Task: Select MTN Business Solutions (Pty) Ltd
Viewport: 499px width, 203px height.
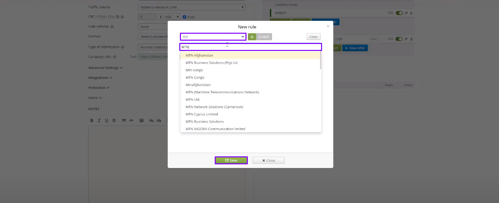Action: pos(250,62)
